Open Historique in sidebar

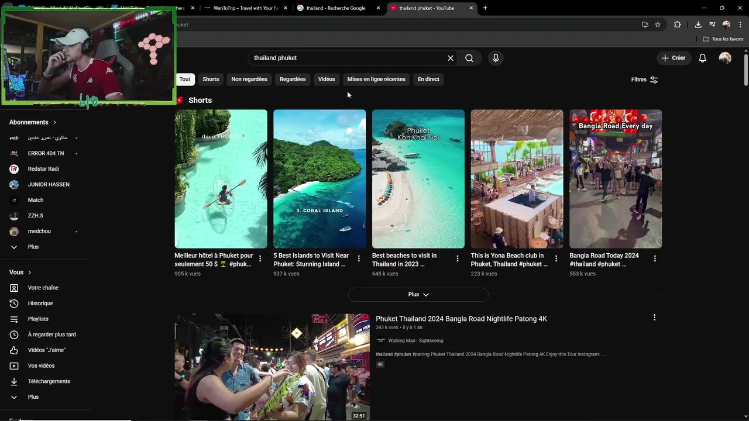(40, 303)
